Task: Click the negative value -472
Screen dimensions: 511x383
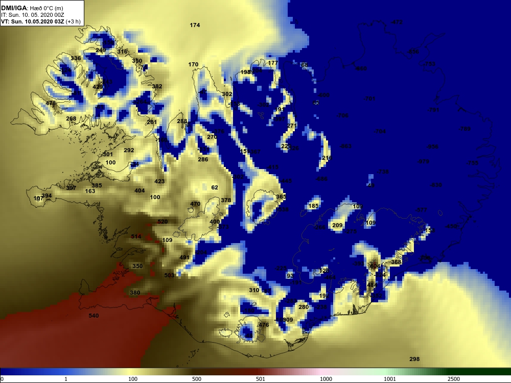Action: [x=397, y=22]
